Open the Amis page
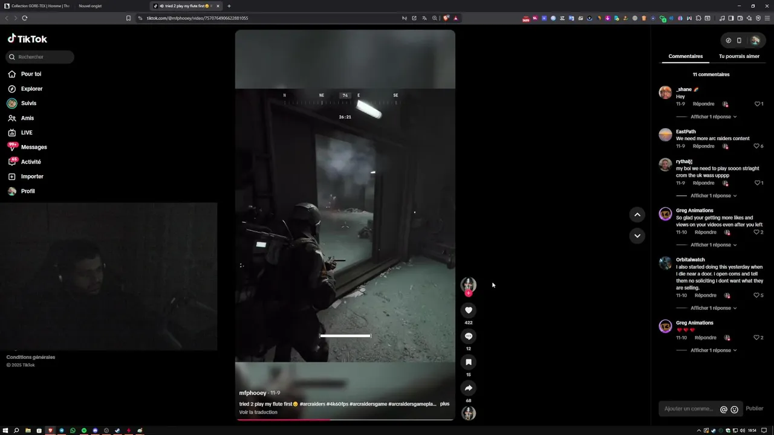This screenshot has width=774, height=435. [21, 118]
